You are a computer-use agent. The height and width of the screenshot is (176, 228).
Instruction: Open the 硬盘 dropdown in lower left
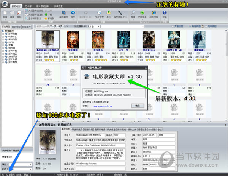[x=30, y=165]
